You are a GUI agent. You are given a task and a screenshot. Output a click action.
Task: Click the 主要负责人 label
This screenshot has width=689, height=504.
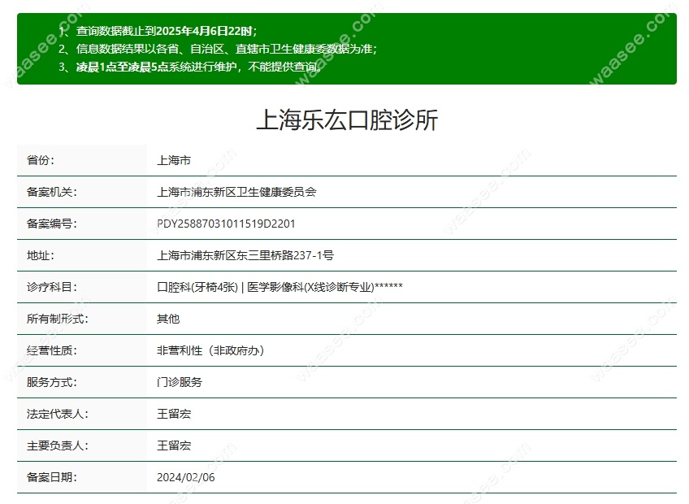(58, 445)
